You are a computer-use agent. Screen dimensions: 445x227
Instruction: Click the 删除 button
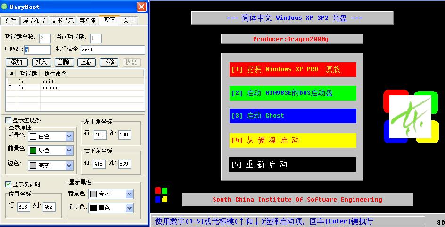pos(64,62)
